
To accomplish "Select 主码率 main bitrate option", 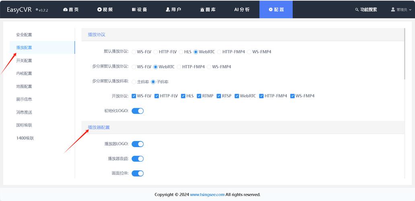I will tap(134, 82).
